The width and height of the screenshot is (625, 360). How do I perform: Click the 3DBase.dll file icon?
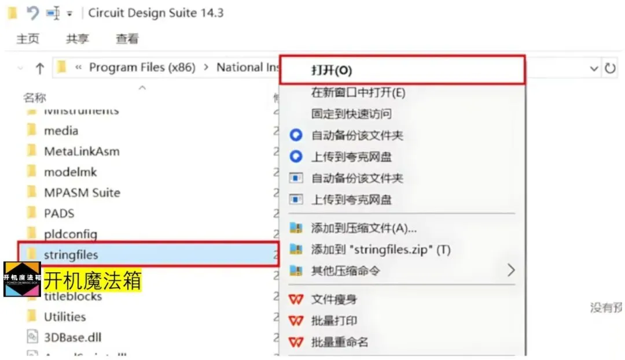(x=32, y=336)
